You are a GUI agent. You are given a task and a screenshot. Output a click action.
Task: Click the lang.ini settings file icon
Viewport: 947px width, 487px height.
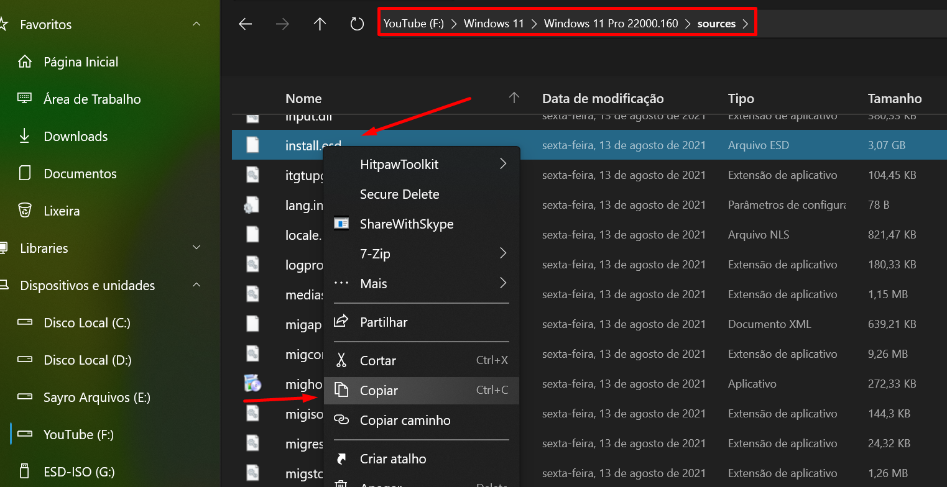[252, 205]
